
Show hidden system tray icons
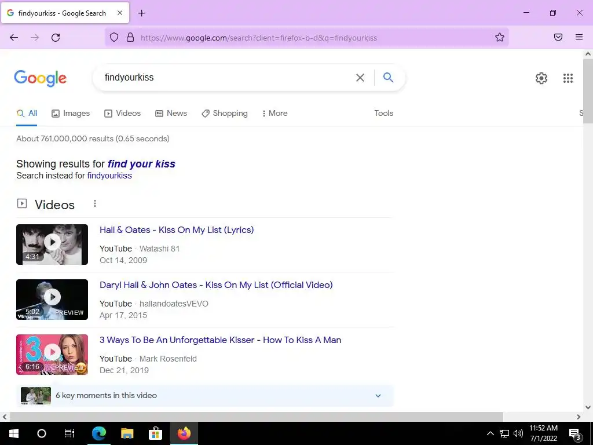click(x=490, y=433)
